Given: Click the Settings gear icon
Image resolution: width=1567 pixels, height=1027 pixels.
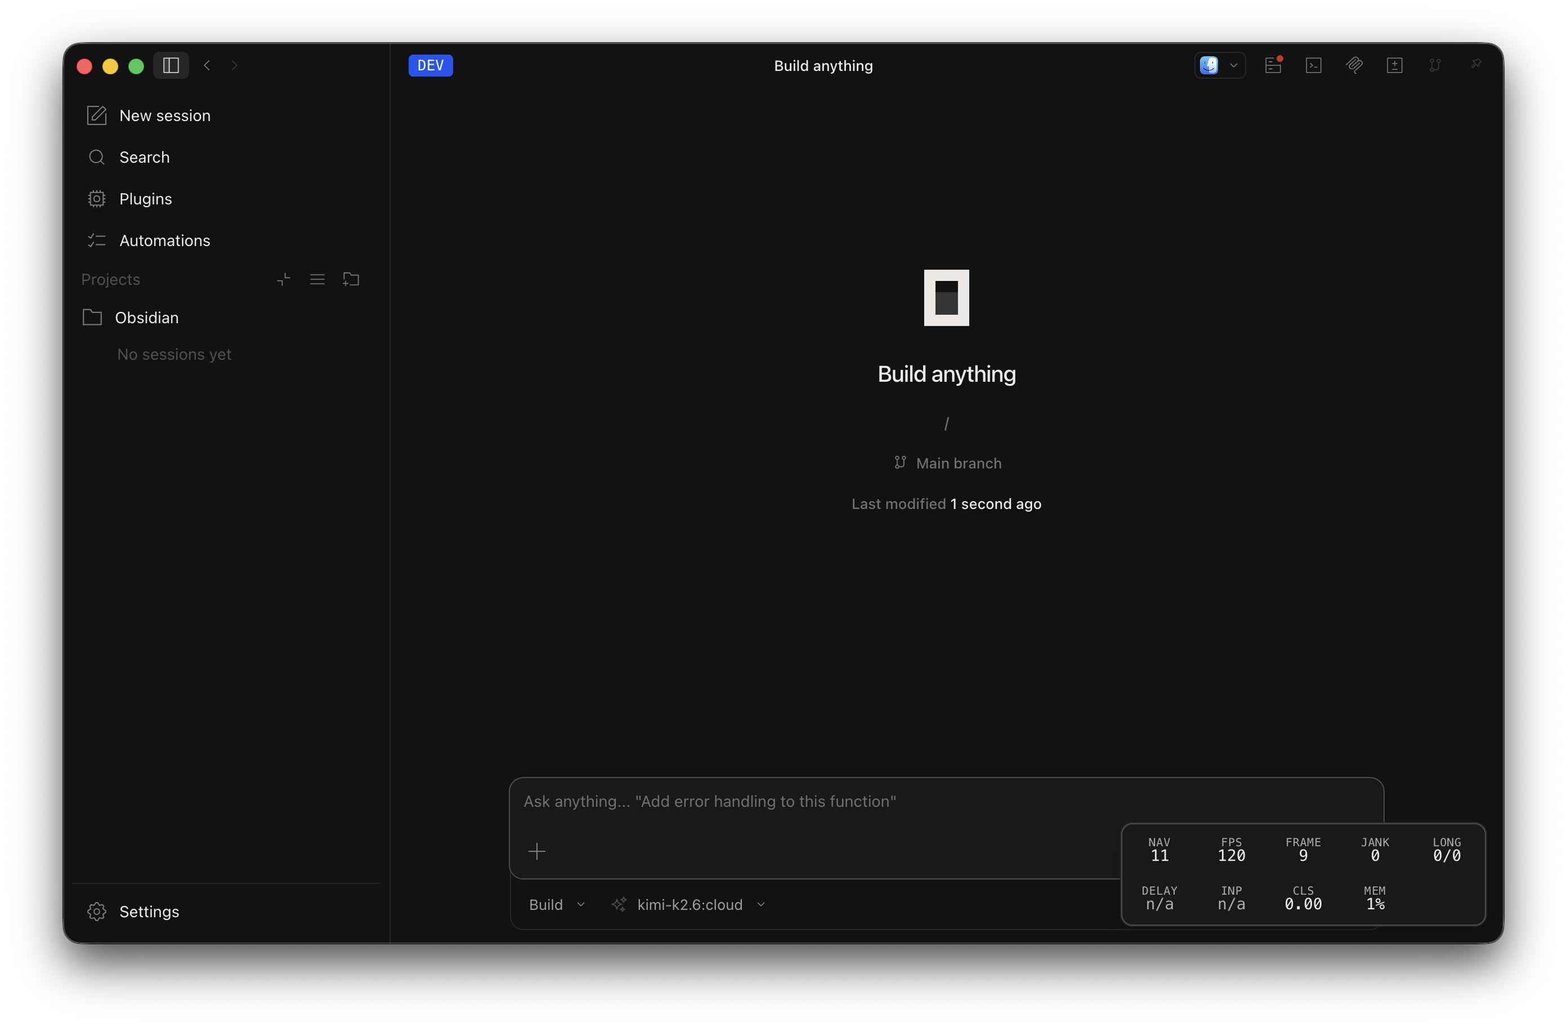Looking at the screenshot, I should pos(97,911).
